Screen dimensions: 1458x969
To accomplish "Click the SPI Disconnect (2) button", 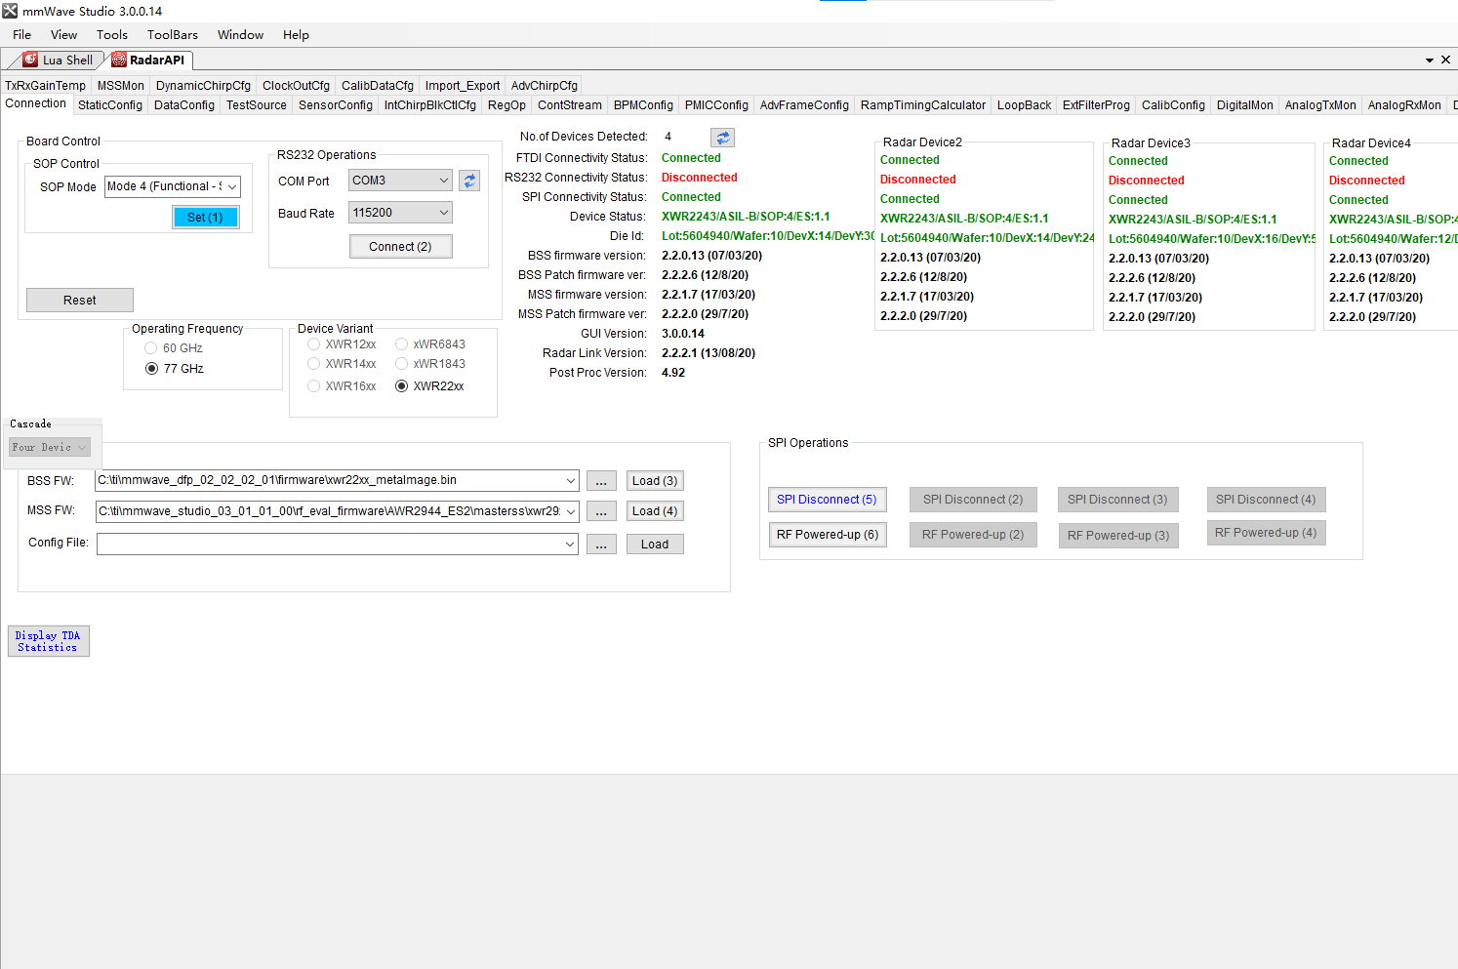I will pos(973,500).
